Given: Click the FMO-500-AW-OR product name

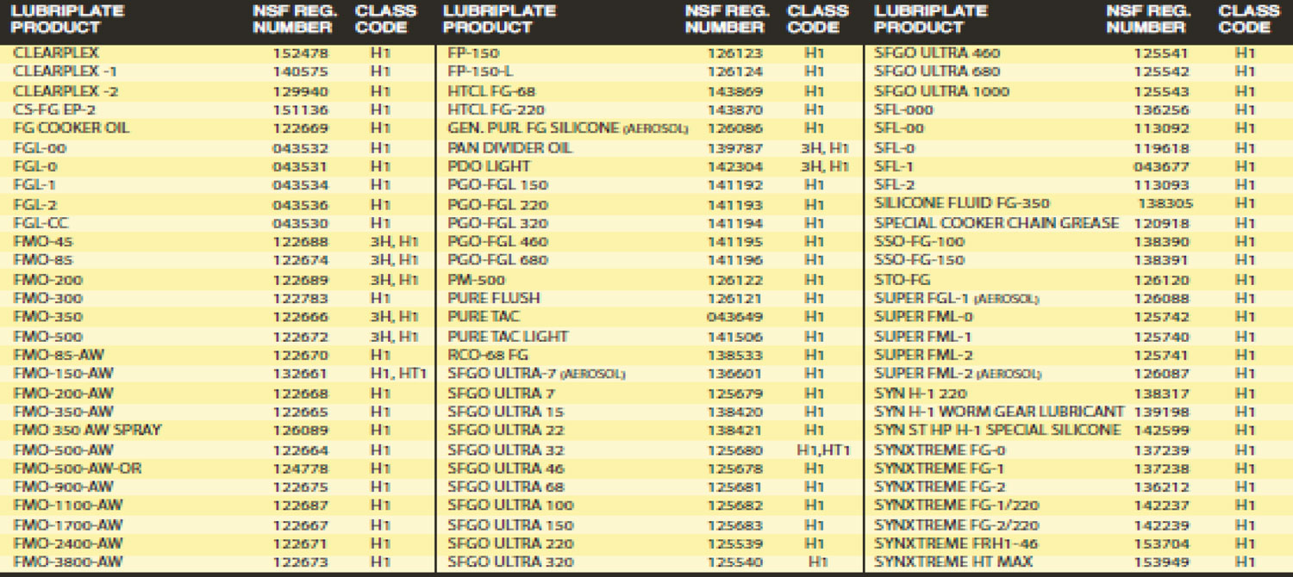Looking at the screenshot, I should (x=78, y=468).
